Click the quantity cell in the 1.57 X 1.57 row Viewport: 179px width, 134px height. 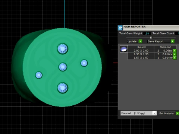[x=158, y=58]
